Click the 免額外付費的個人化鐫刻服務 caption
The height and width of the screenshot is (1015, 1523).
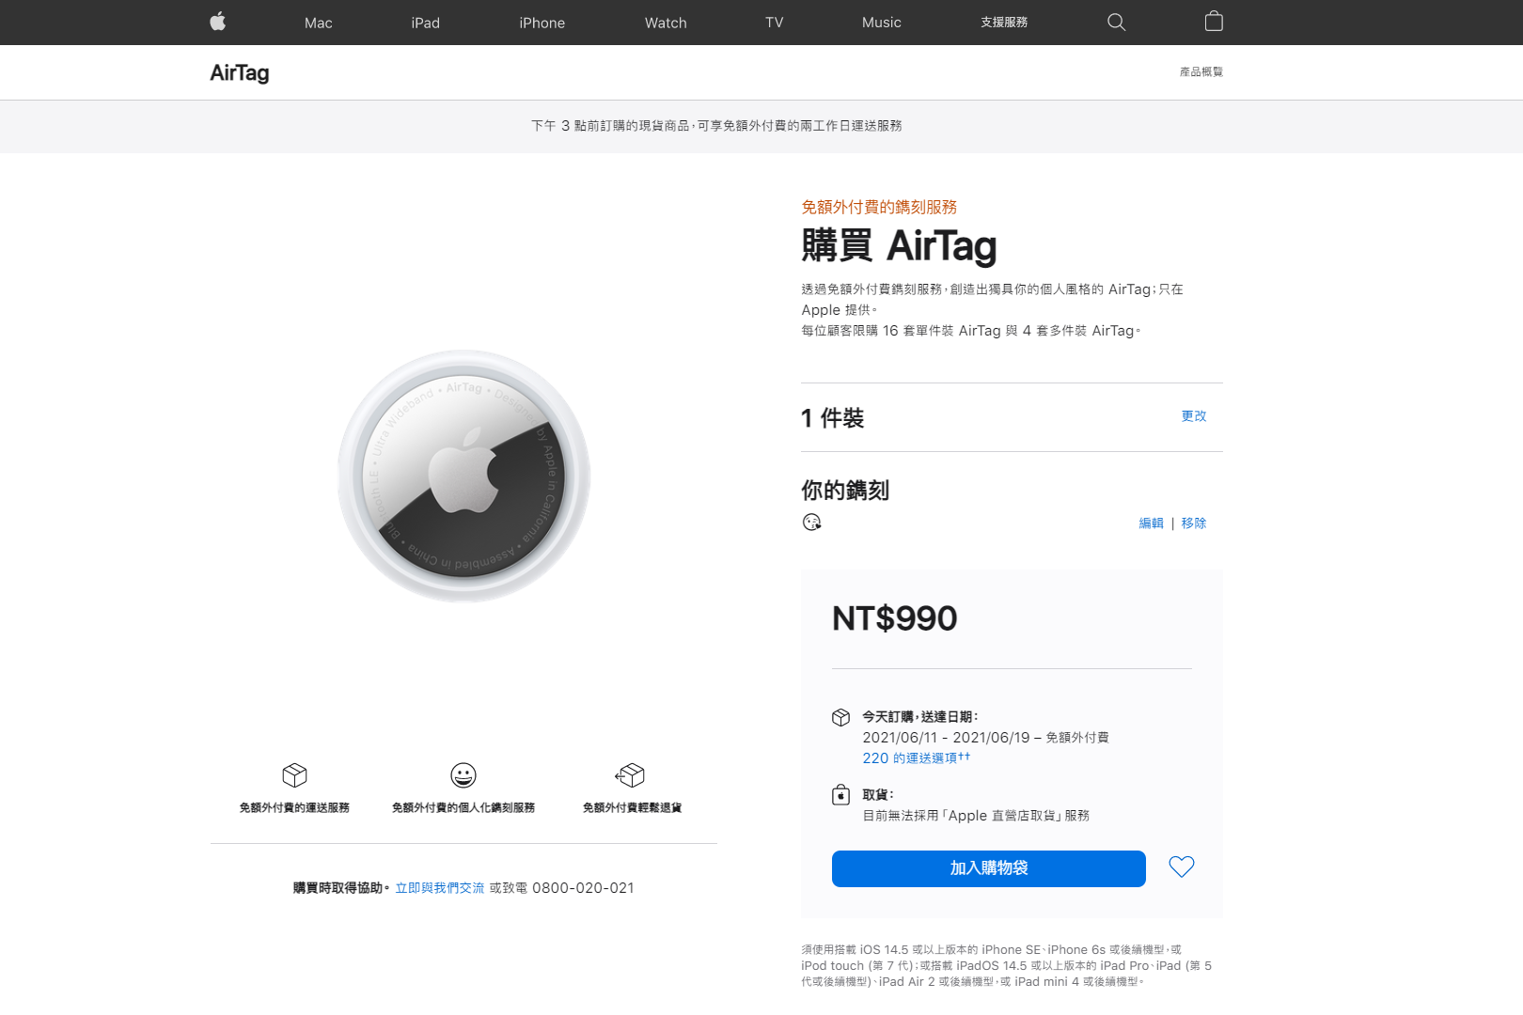tap(463, 808)
